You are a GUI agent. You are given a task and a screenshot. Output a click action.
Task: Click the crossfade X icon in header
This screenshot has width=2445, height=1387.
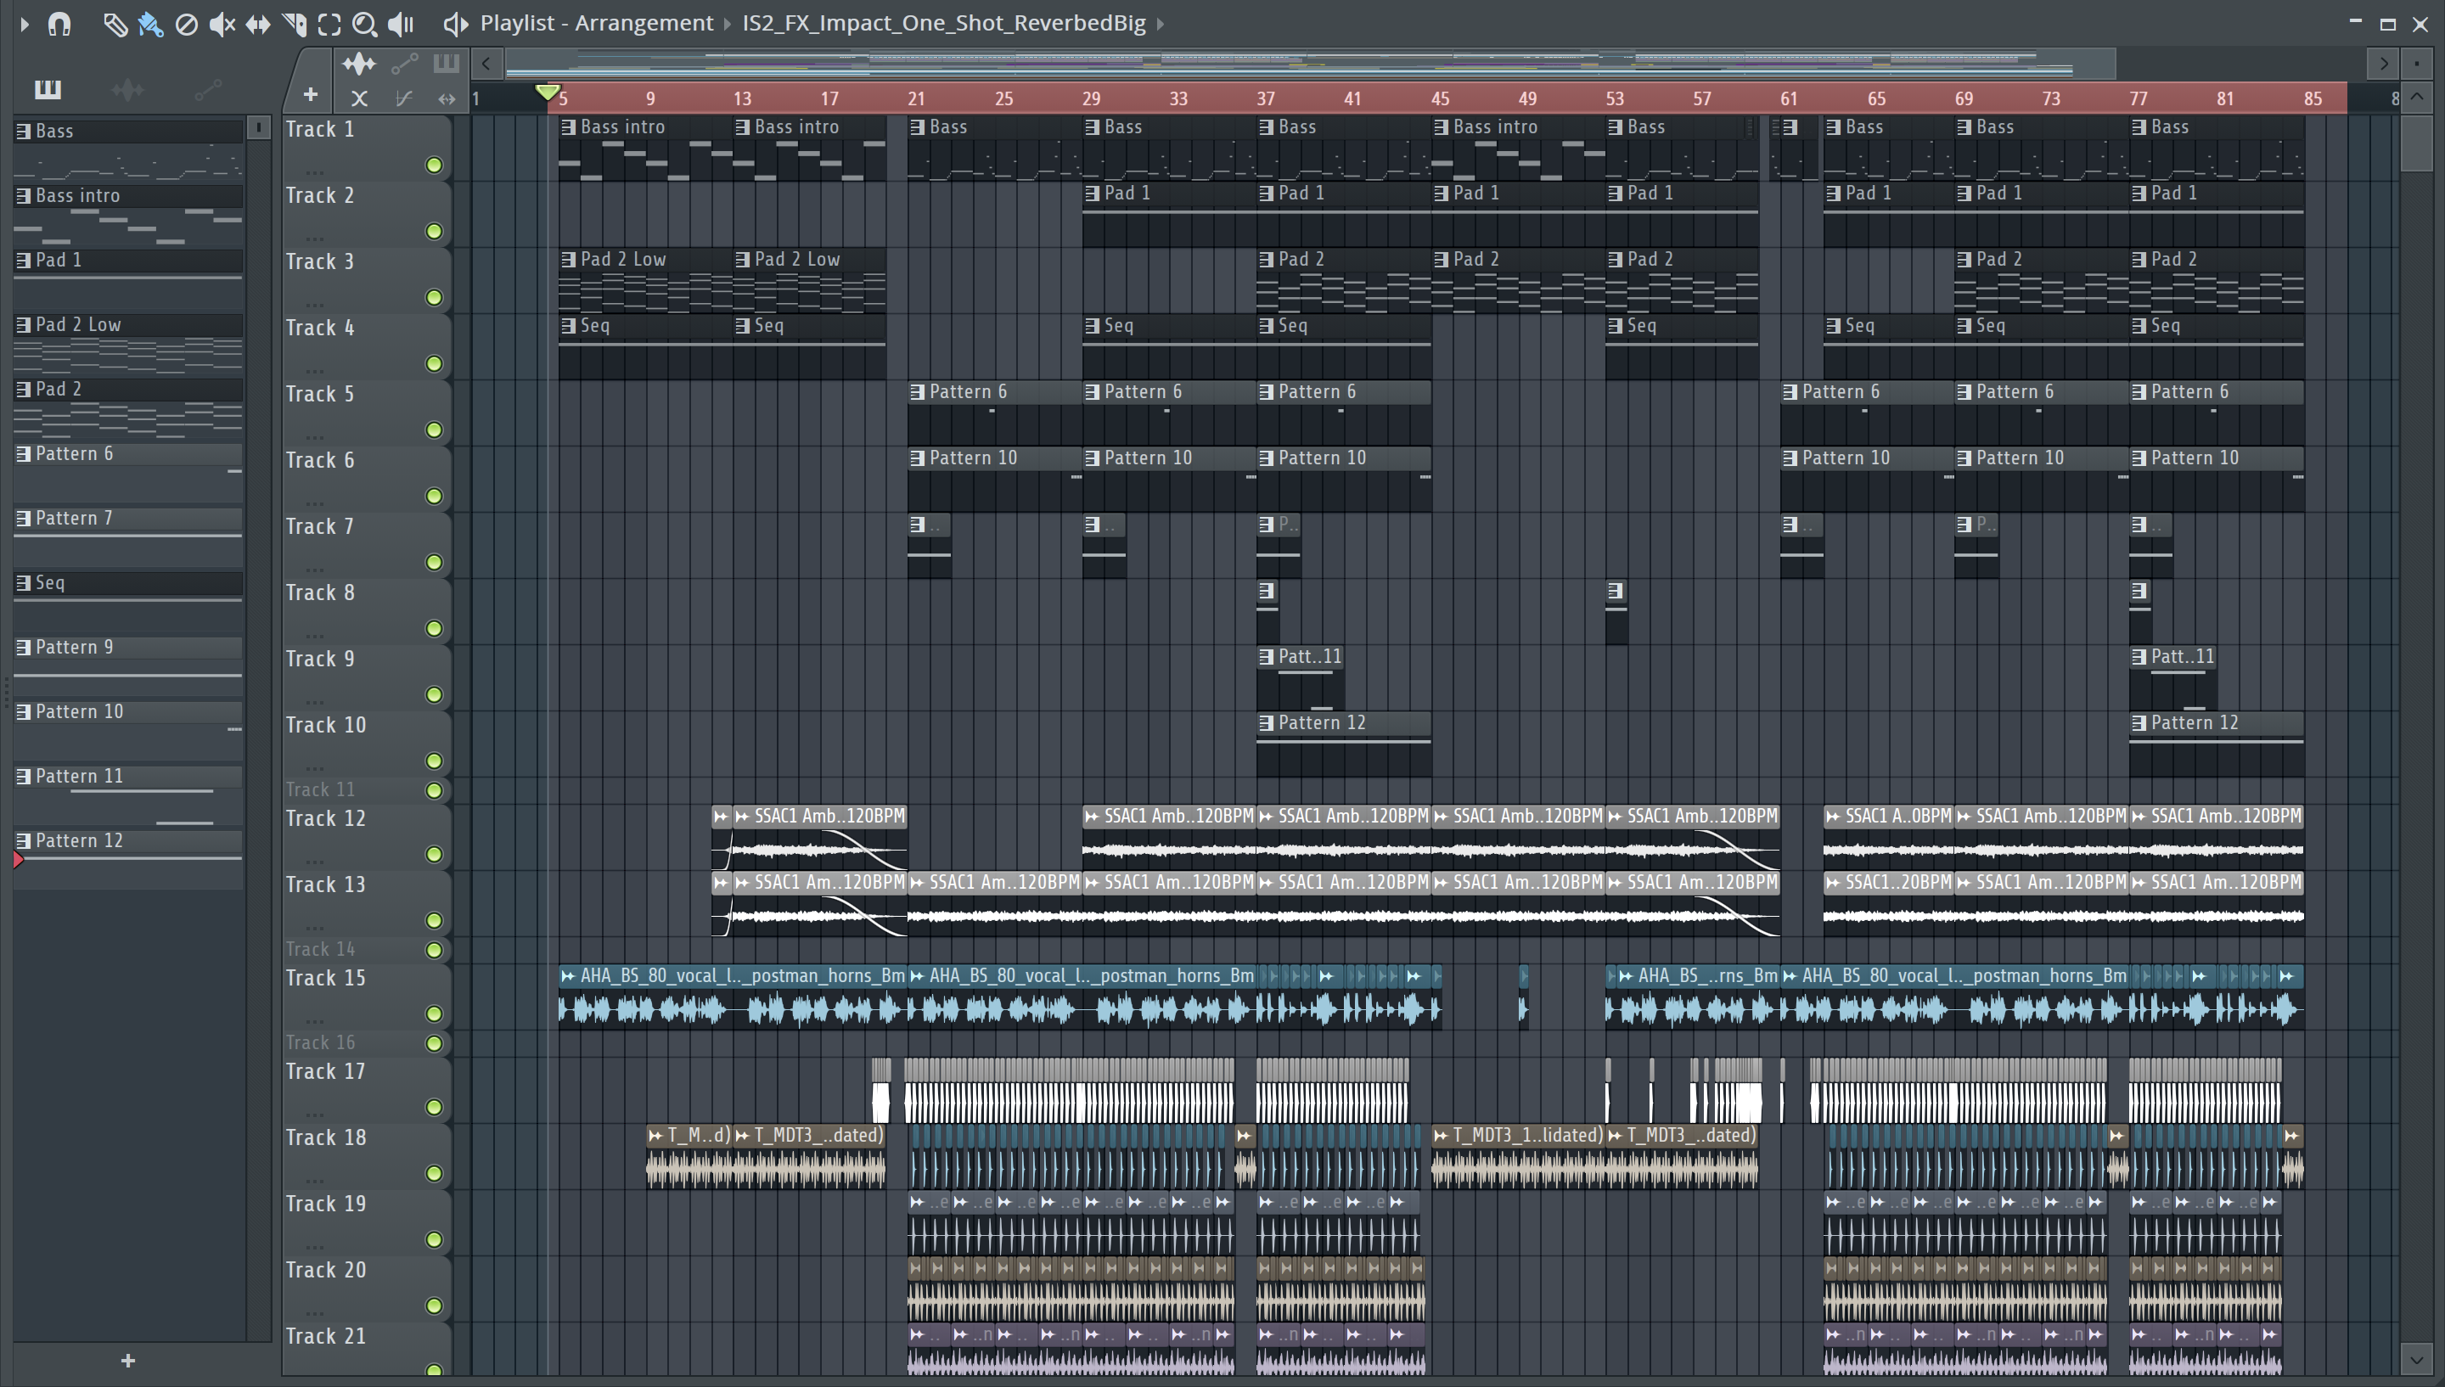click(x=359, y=97)
